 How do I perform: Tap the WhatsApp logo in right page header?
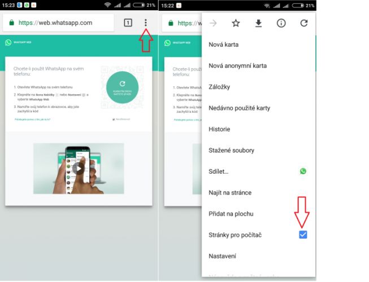pos(167,43)
